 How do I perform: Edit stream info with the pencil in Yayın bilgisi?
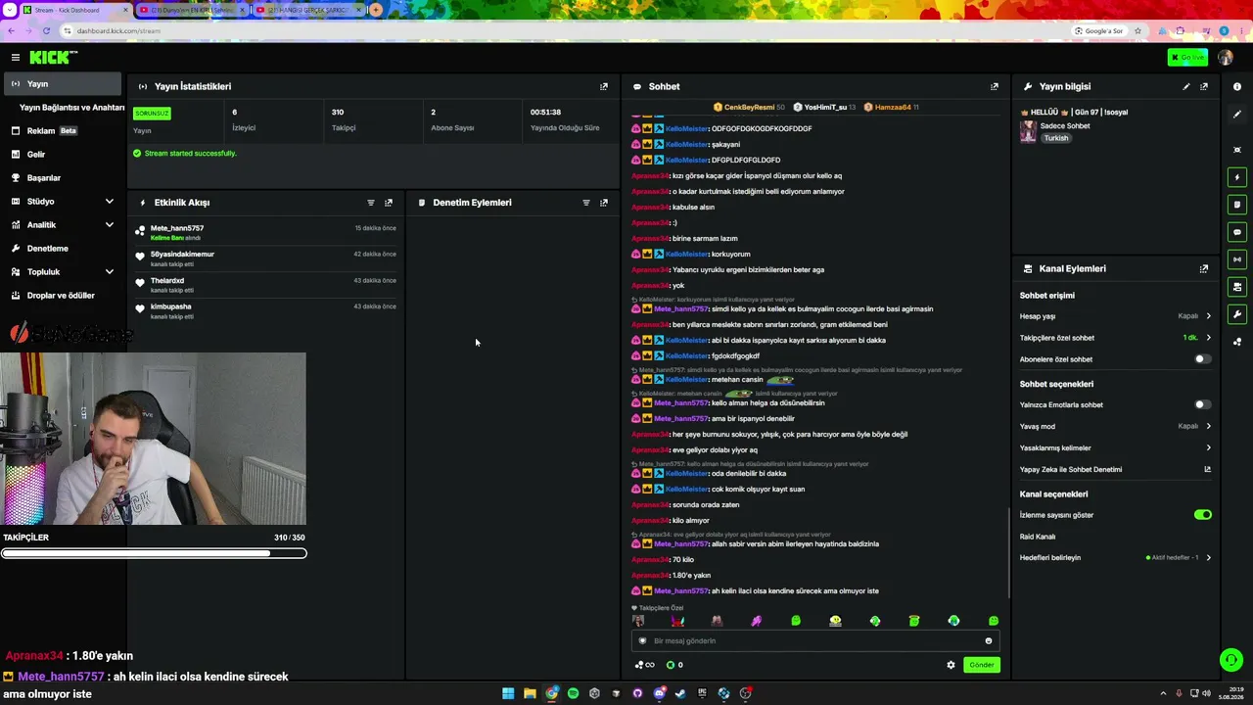1186,86
